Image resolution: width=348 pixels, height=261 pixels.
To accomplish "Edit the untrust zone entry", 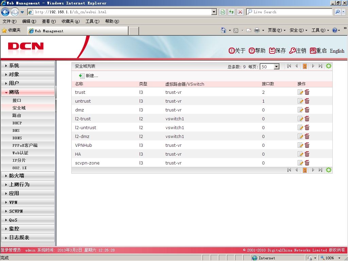I will coord(300,101).
